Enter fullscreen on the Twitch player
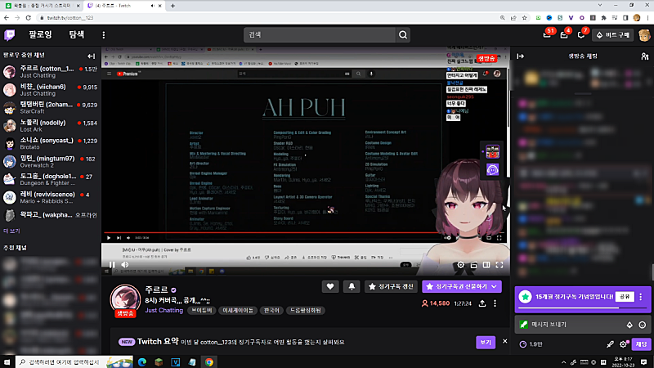654x368 pixels. pos(499,264)
